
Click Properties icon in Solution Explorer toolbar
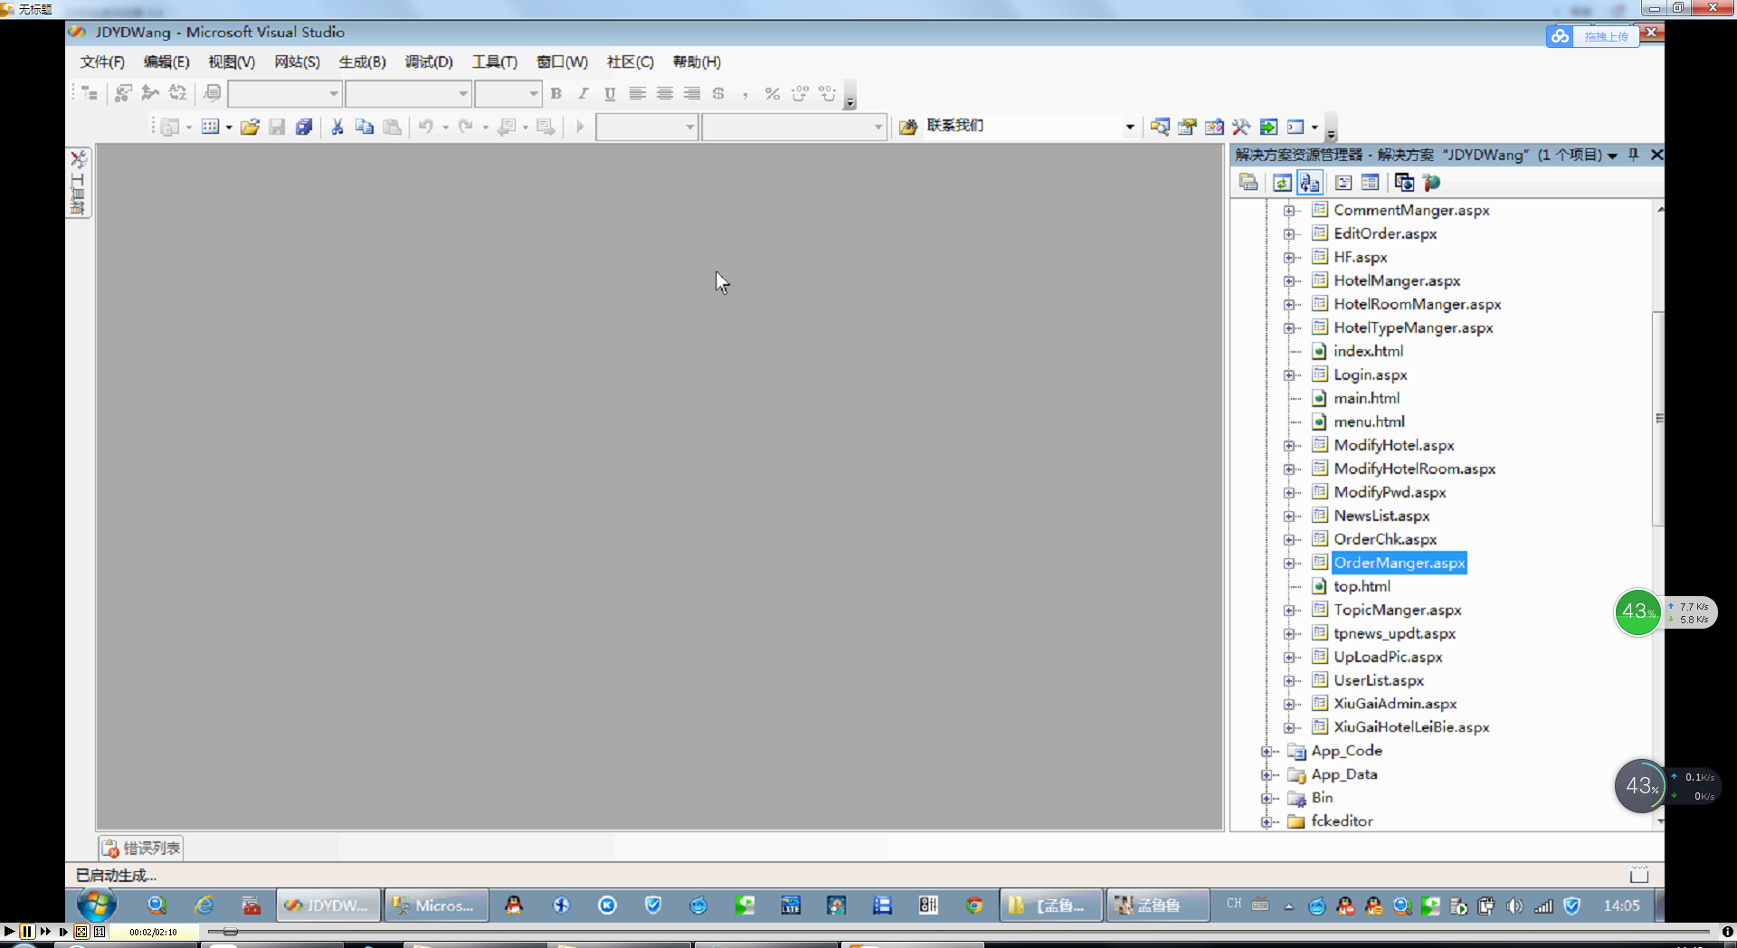(x=1248, y=183)
